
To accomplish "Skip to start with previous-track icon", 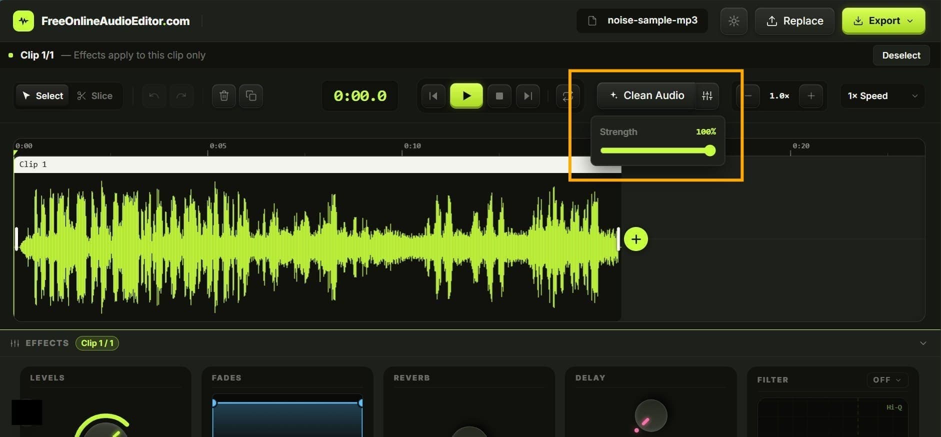I will click(433, 95).
